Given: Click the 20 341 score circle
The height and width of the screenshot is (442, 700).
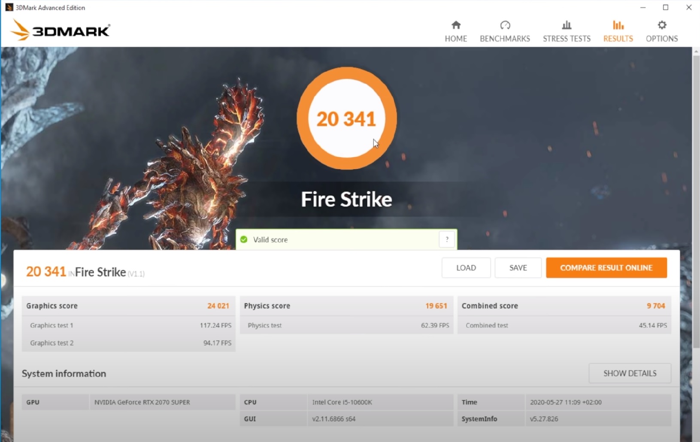Looking at the screenshot, I should pyautogui.click(x=346, y=118).
